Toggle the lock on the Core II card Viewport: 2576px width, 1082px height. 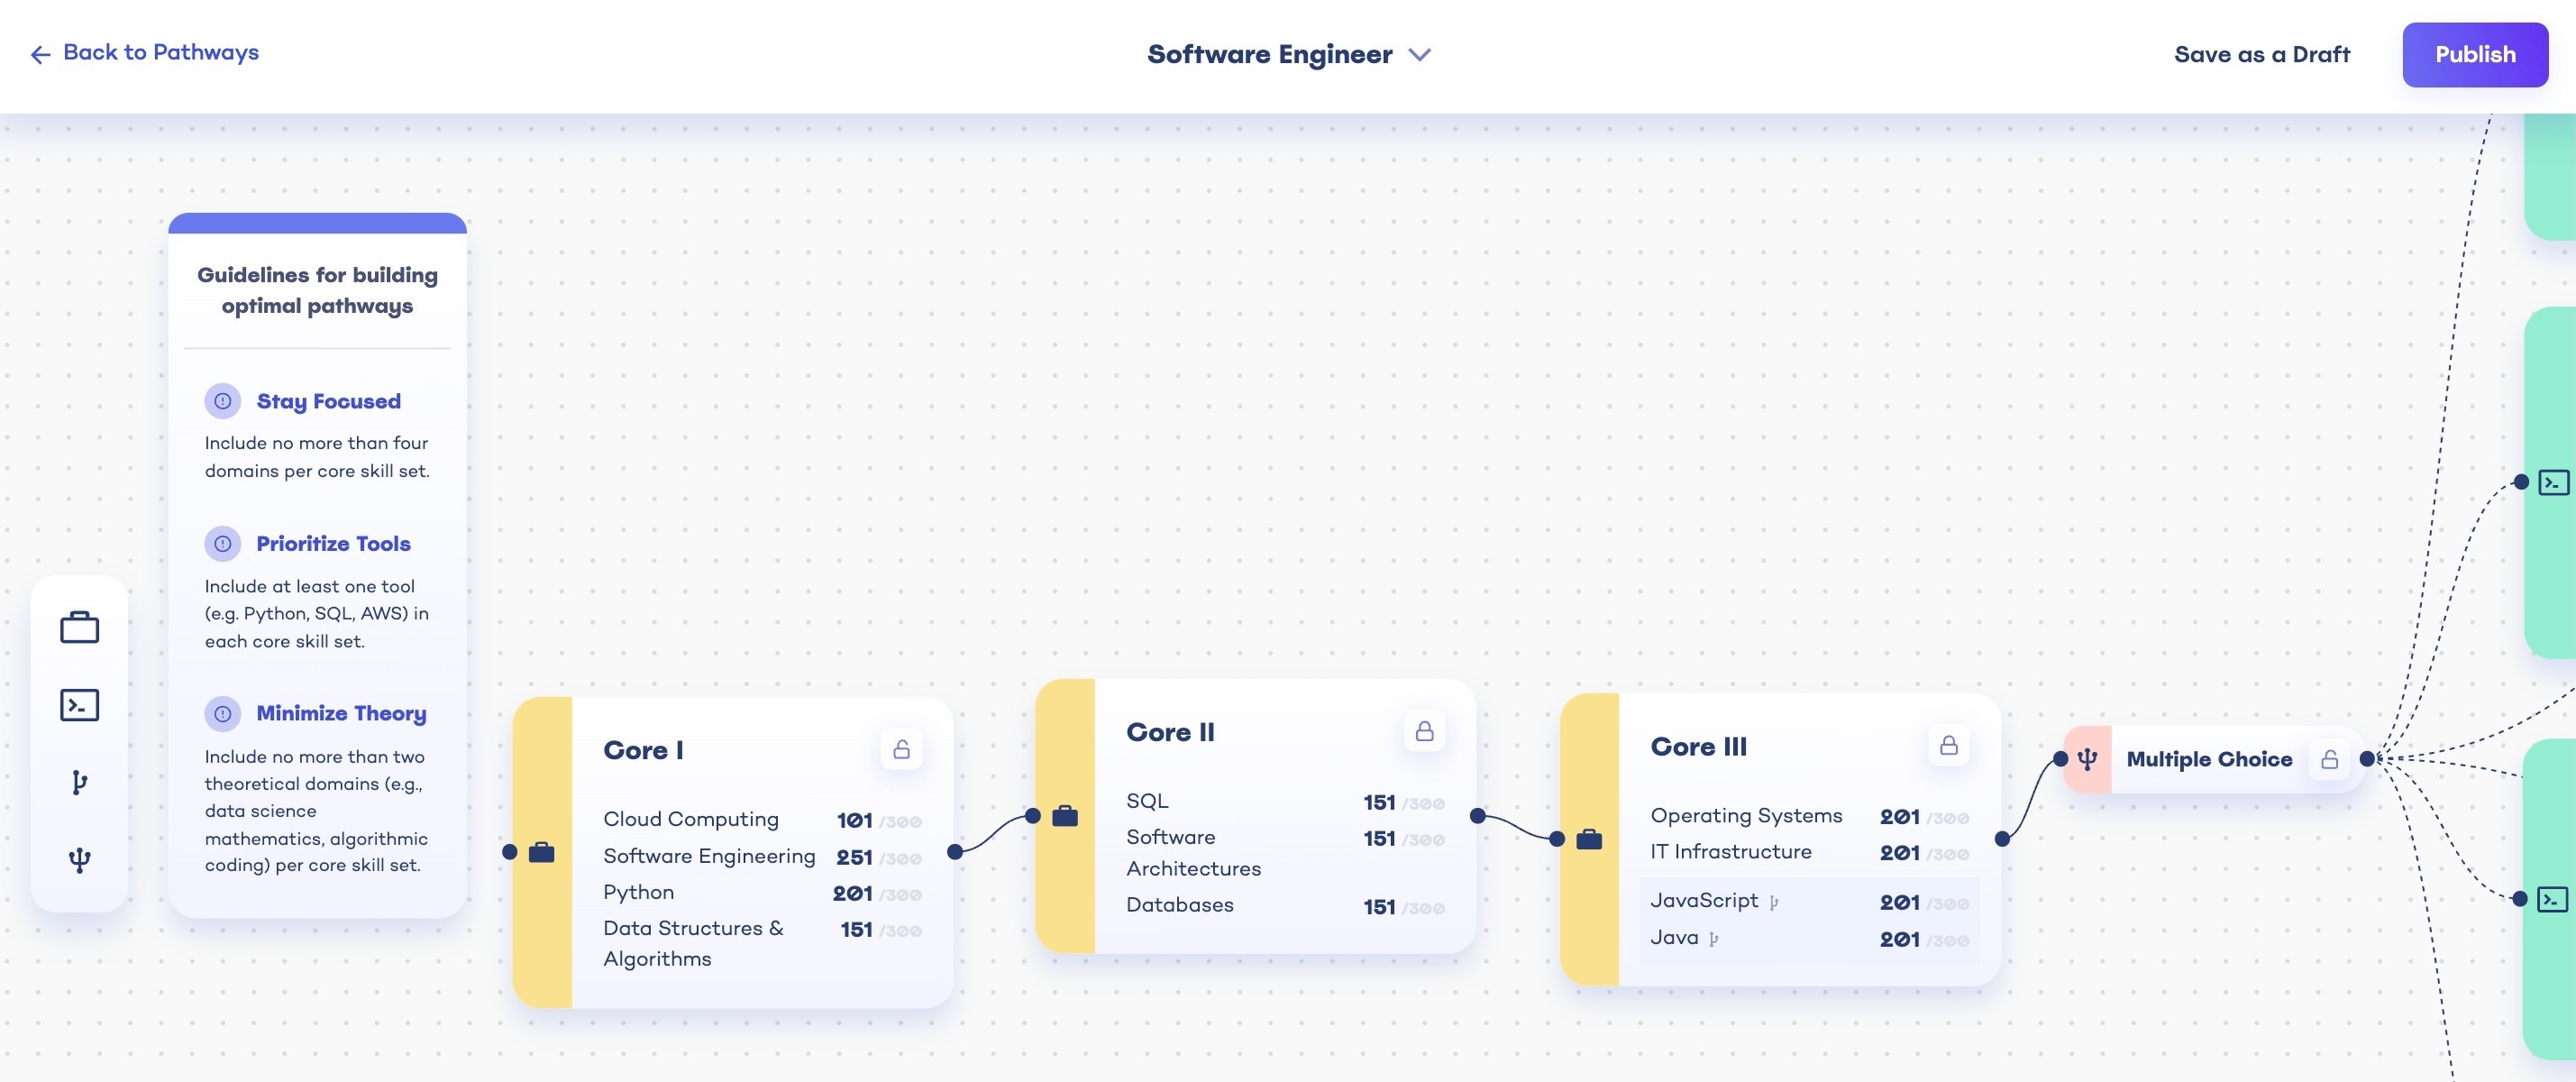[1424, 730]
